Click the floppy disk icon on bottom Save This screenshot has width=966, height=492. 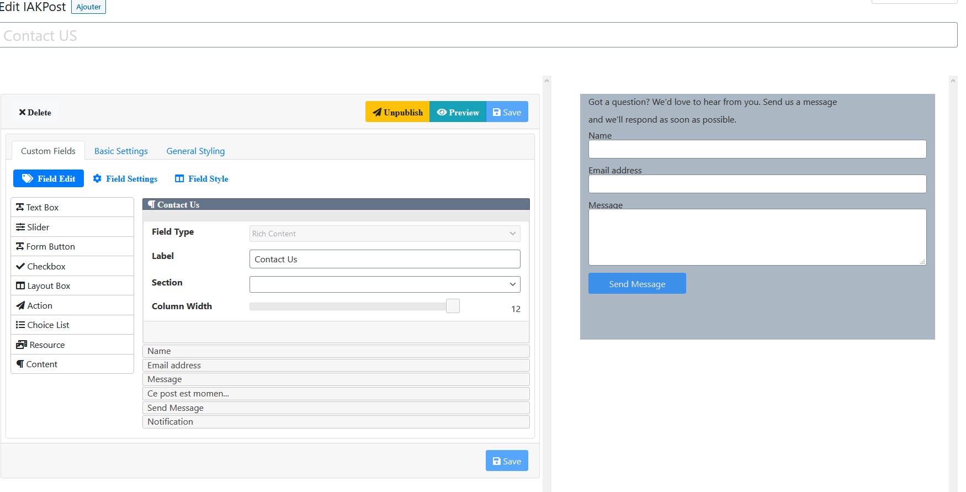pos(497,461)
